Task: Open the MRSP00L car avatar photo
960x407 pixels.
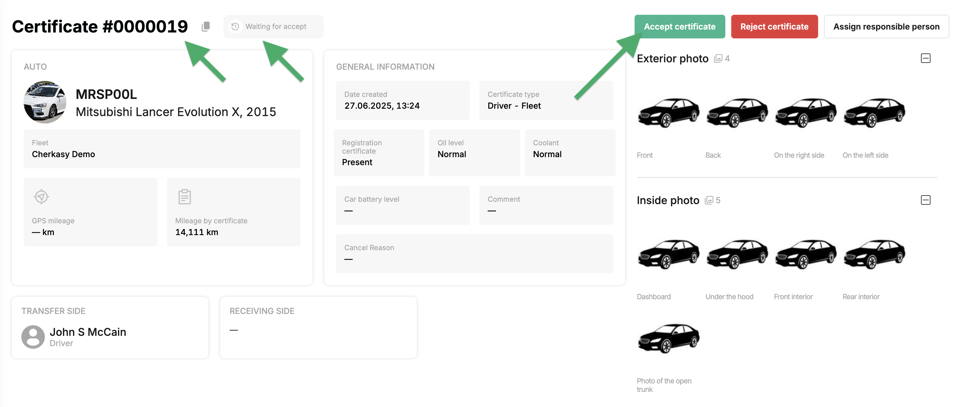Action: point(45,102)
